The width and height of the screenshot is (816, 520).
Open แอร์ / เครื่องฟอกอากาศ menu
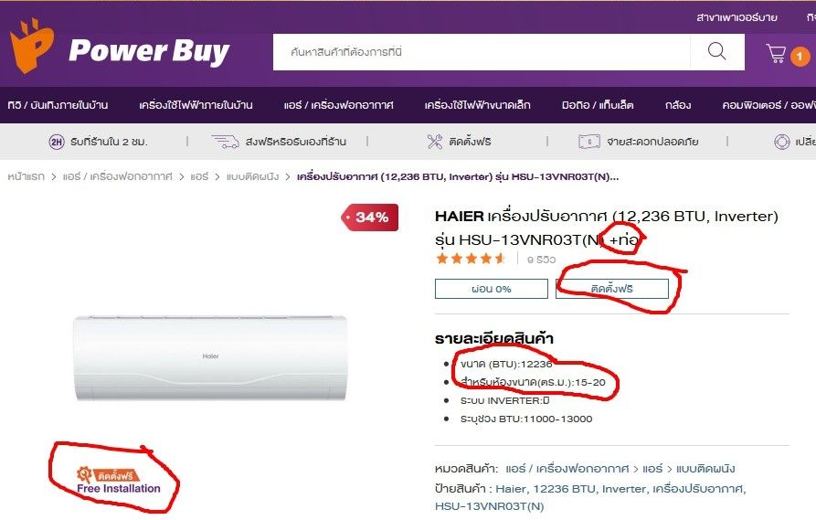coord(338,105)
